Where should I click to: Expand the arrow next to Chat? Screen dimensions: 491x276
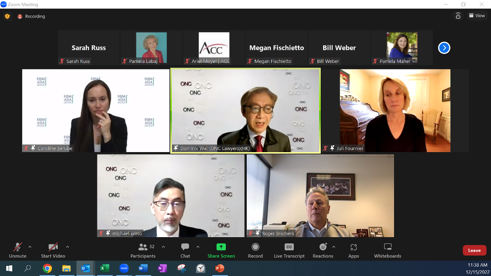[x=198, y=247]
